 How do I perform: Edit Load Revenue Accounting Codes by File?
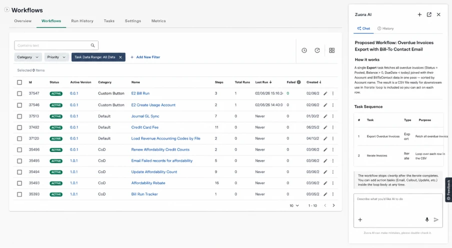[x=325, y=138]
